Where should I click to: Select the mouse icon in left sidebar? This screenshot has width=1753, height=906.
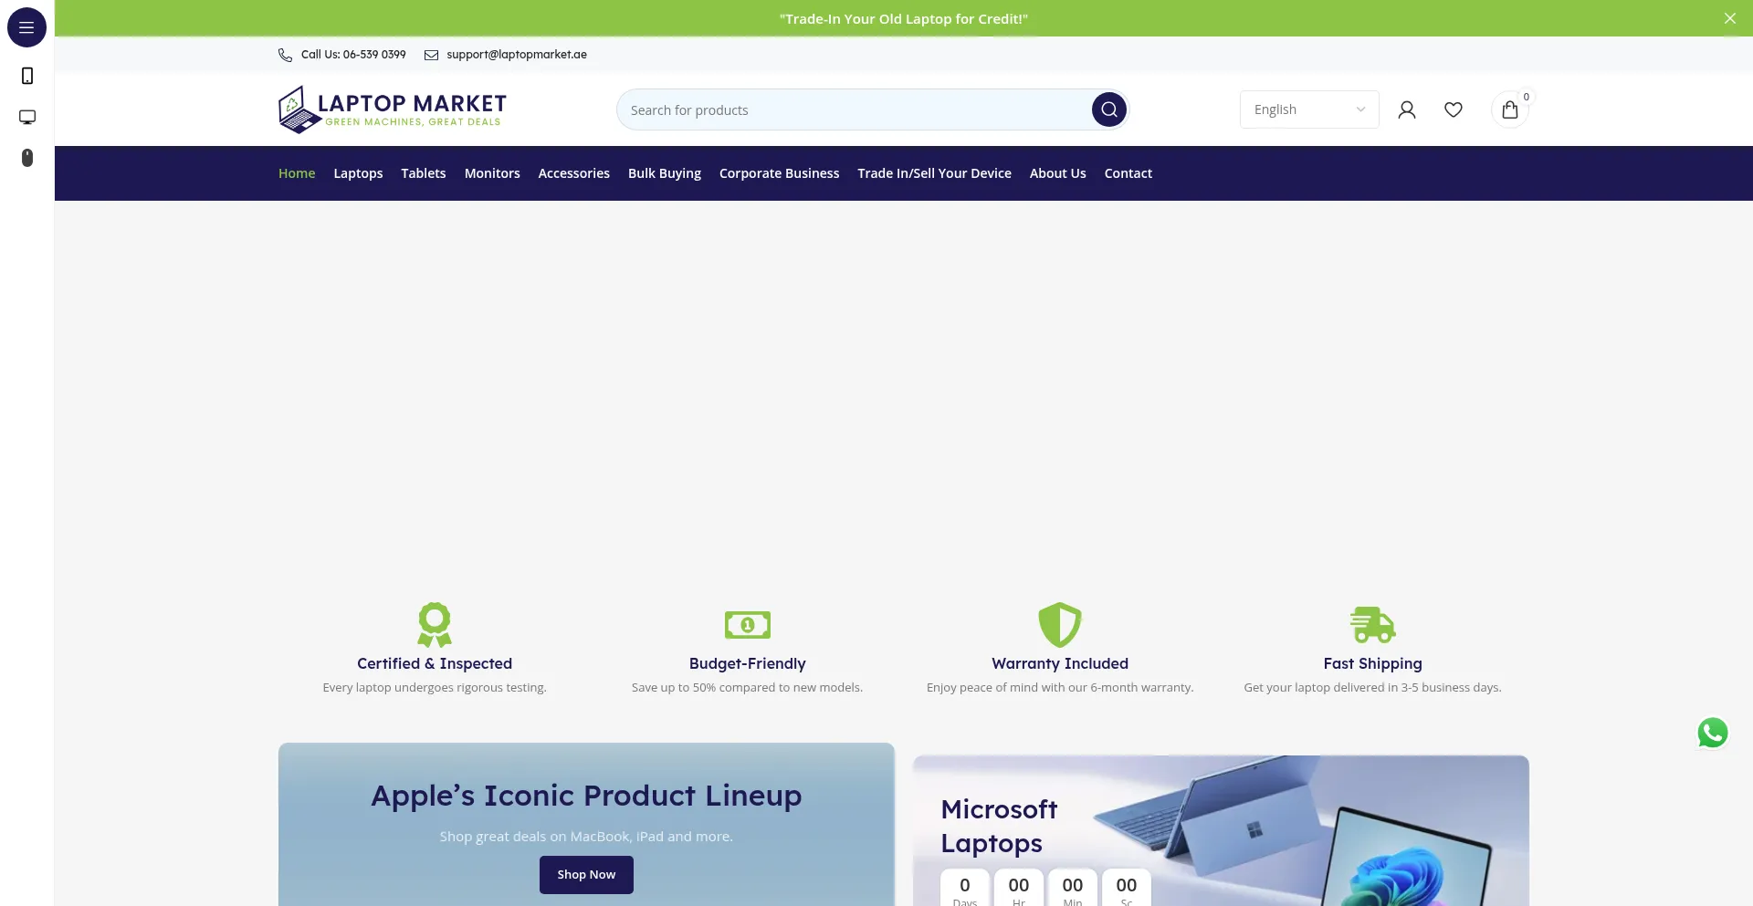[26, 158]
